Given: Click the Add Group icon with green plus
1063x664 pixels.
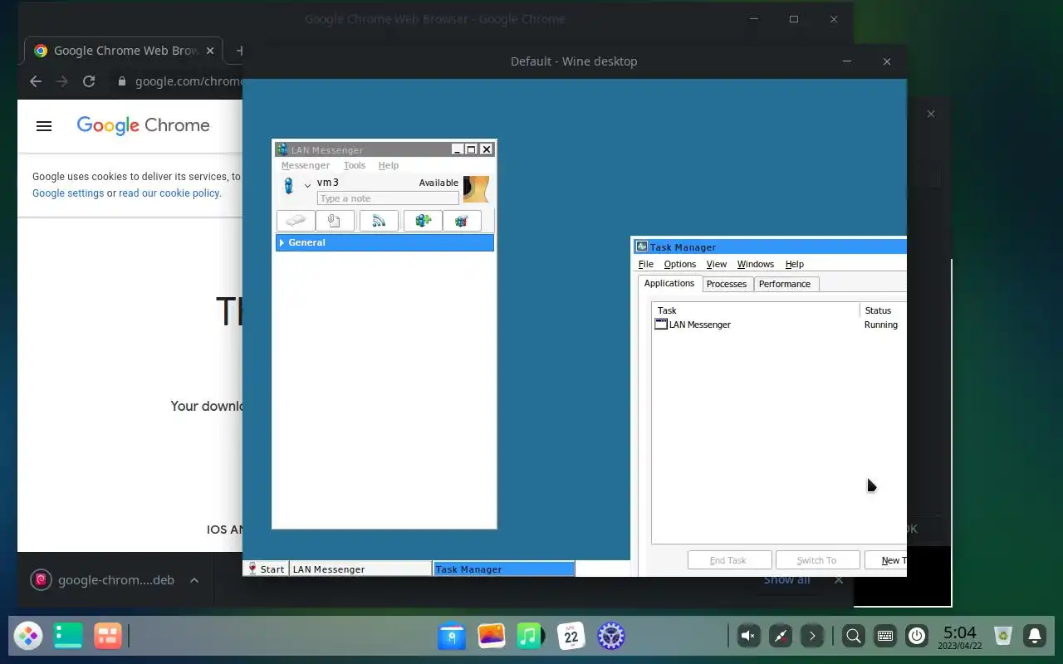Looking at the screenshot, I should click(423, 221).
